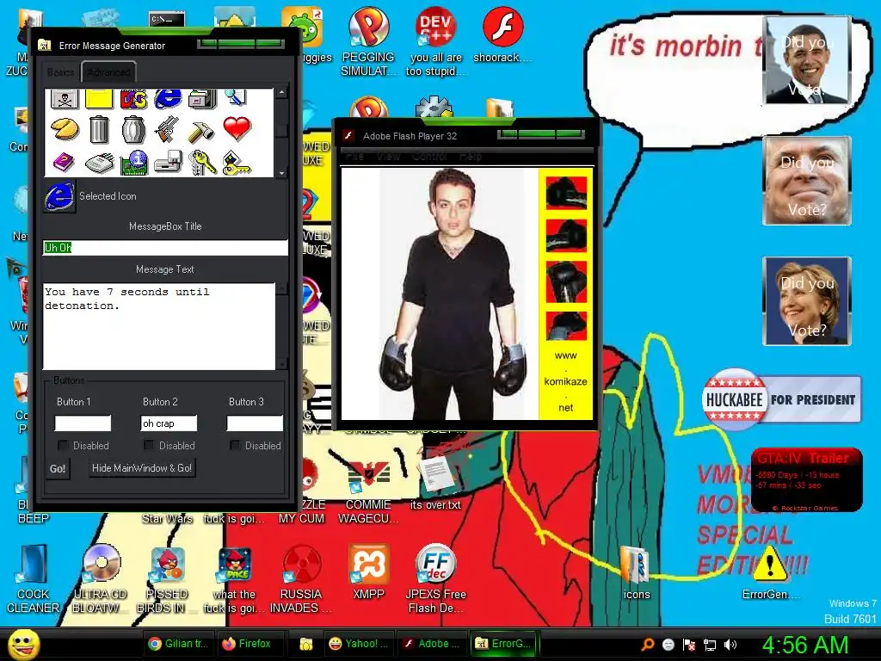Switch to the Basics tab
The width and height of the screenshot is (881, 661).
click(61, 72)
